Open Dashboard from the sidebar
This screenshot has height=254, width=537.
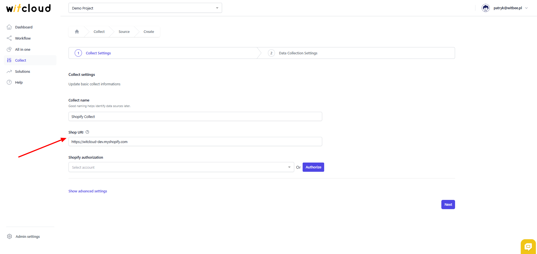pos(30,27)
